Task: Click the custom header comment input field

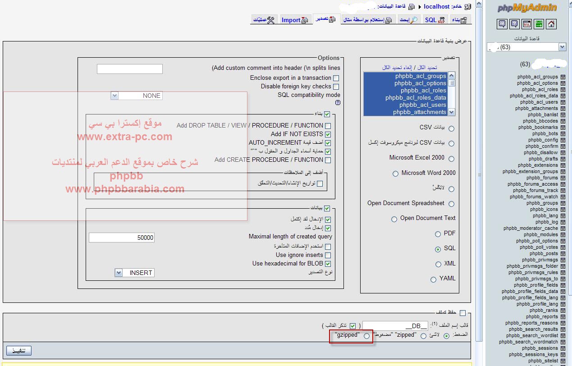Action: (x=130, y=69)
